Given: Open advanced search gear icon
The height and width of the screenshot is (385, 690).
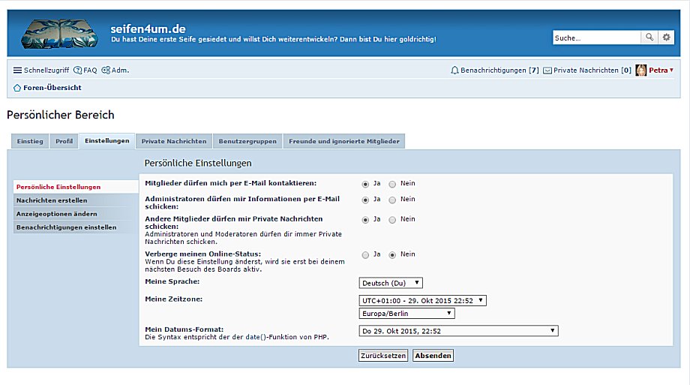Looking at the screenshot, I should point(666,38).
